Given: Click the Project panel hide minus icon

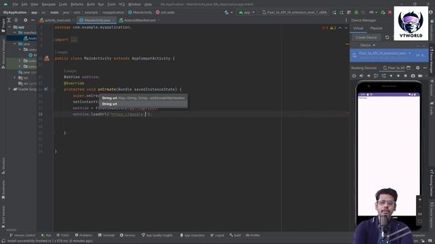Looking at the screenshot, I should click(x=33, y=20).
